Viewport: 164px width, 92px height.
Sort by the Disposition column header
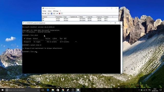(x=59, y=17)
